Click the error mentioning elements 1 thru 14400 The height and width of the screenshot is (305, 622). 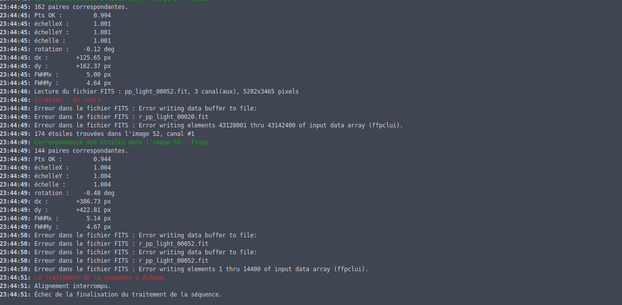pyautogui.click(x=201, y=269)
